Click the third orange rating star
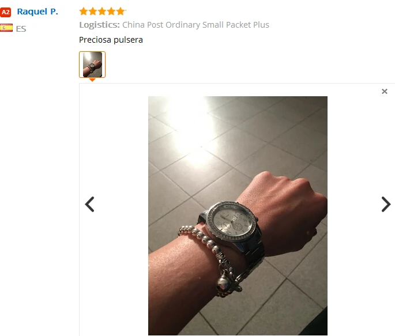Screen dimensions: 395x336 point(102,12)
